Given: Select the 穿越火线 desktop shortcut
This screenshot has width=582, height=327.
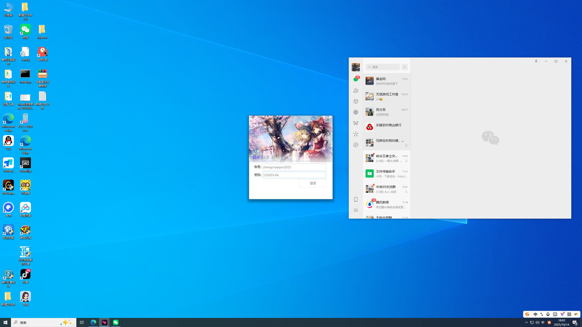Looking at the screenshot, I should click(25, 232).
